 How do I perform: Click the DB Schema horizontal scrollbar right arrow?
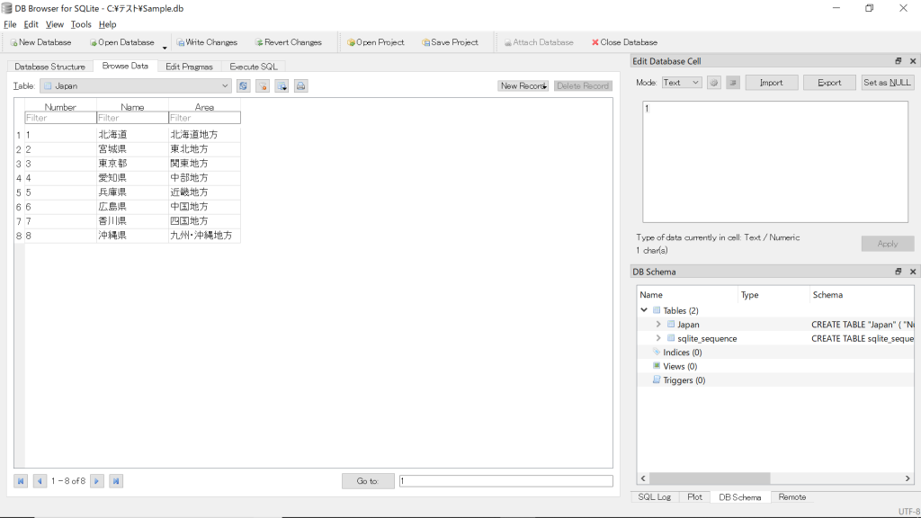point(908,478)
